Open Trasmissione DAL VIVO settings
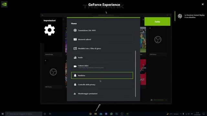 pyautogui.click(x=102, y=30)
